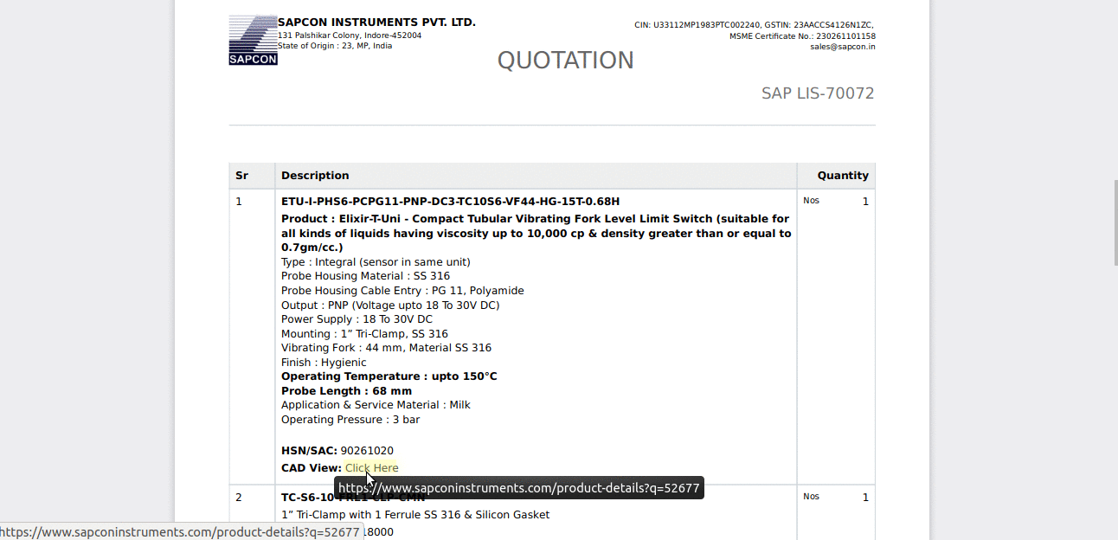The image size is (1118, 540).
Task: Click the Nos unit in row 2
Action: [811, 497]
